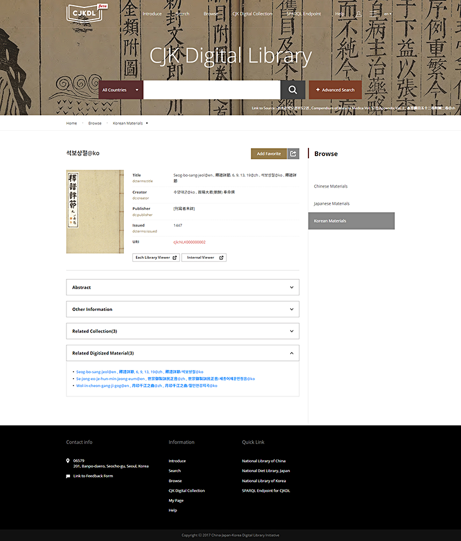This screenshot has height=541, width=461.
Task: Open the Wol-in-cheon-gang-ji-gog related link
Action: (x=147, y=386)
